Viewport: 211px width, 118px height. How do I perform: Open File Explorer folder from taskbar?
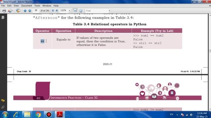(x=27, y=115)
